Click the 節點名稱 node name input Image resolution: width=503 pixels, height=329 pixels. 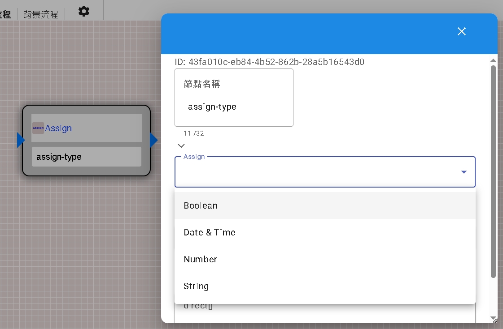234,107
